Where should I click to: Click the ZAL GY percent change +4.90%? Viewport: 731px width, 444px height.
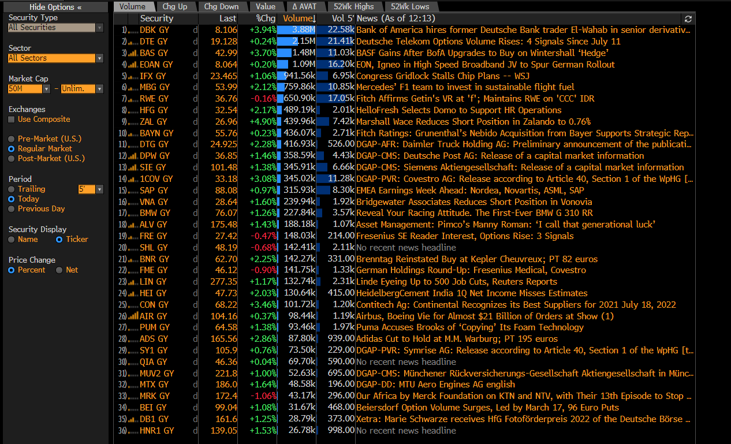click(263, 122)
